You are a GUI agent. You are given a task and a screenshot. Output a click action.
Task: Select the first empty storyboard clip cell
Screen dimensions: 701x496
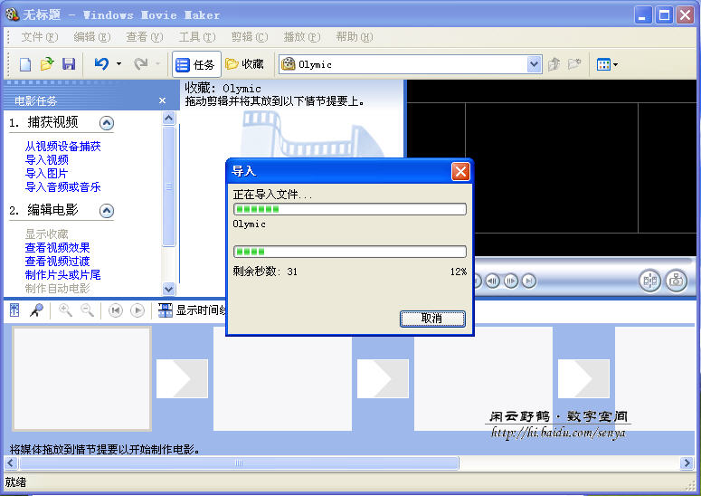(81, 379)
